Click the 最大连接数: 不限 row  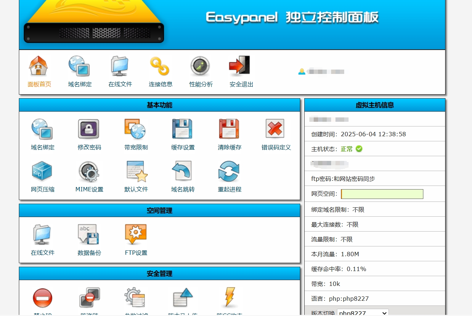click(375, 224)
